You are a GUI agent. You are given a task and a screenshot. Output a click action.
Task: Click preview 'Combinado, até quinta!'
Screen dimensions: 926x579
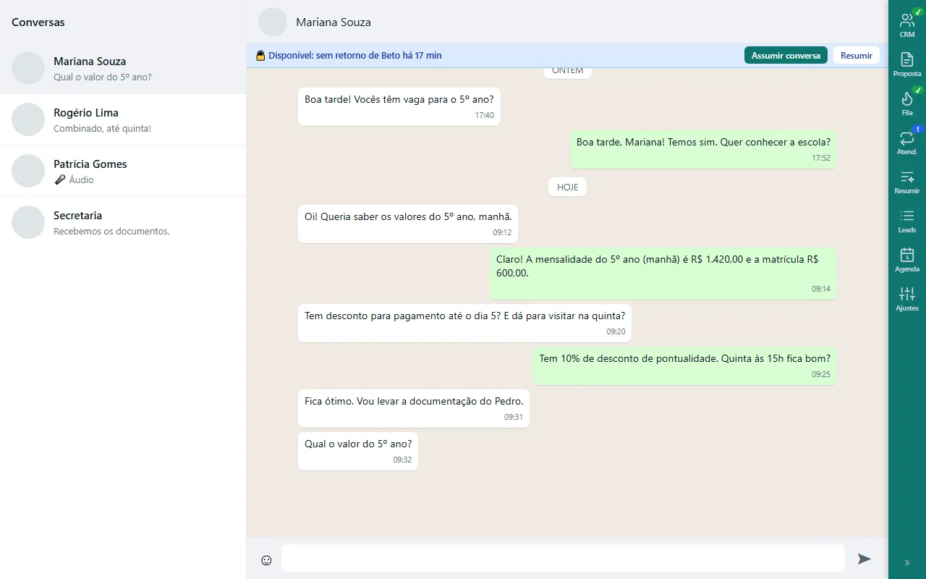[102, 129]
